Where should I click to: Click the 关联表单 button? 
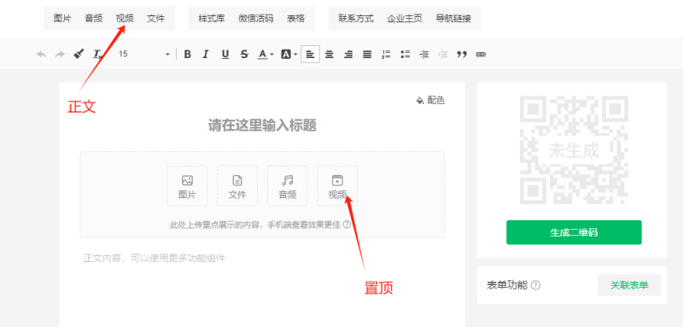pyautogui.click(x=629, y=285)
